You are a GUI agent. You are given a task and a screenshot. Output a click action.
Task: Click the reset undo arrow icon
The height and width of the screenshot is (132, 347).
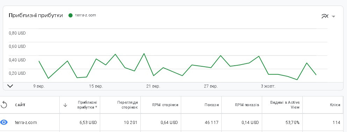pos(4,105)
